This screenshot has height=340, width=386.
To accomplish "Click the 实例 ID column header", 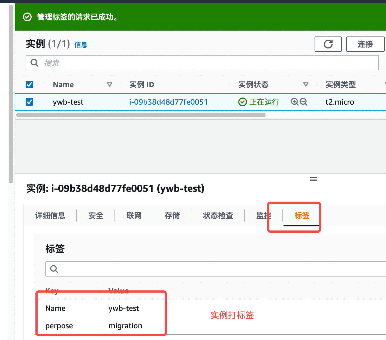I will pyautogui.click(x=142, y=84).
